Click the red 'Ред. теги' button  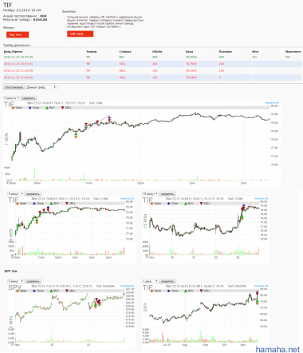[x=18, y=35]
